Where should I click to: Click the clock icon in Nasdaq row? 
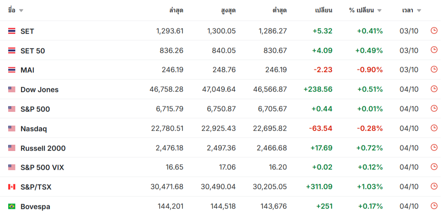coord(434,128)
